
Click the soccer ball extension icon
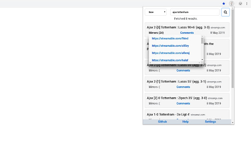(240, 4)
